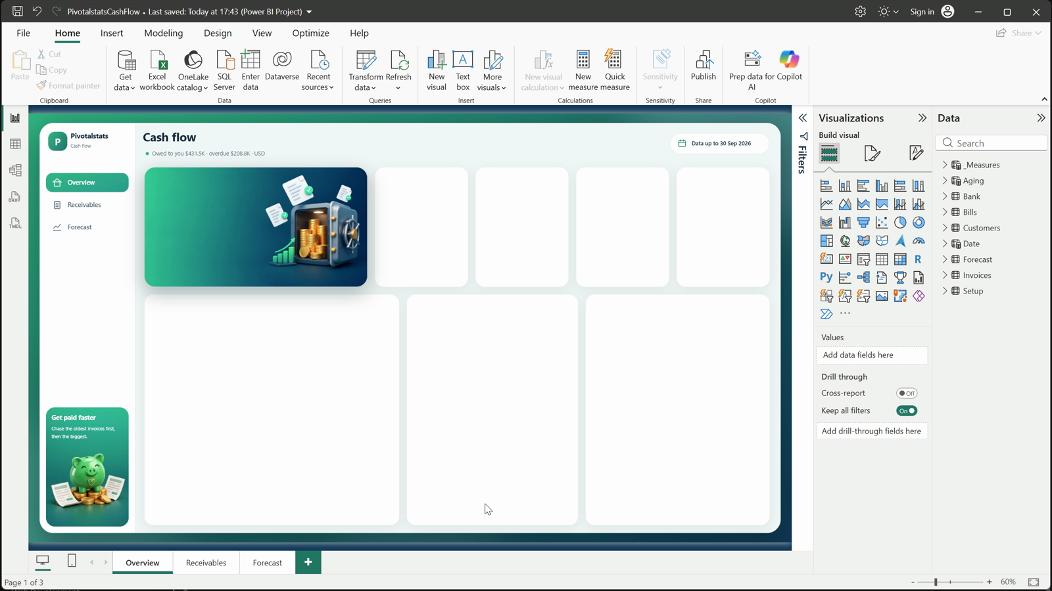Screen dimensions: 1052x591
Task: Click the Add data fields here well
Action: (872, 355)
